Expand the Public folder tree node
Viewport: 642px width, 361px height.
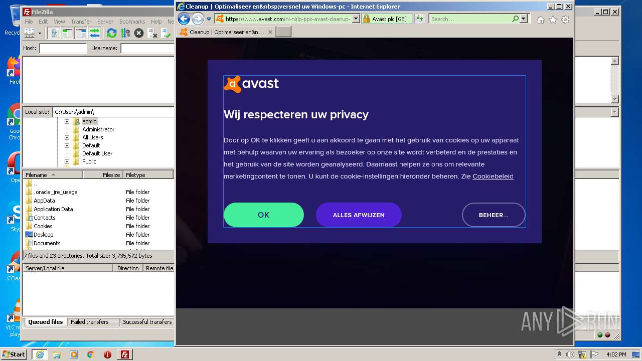[x=67, y=161]
